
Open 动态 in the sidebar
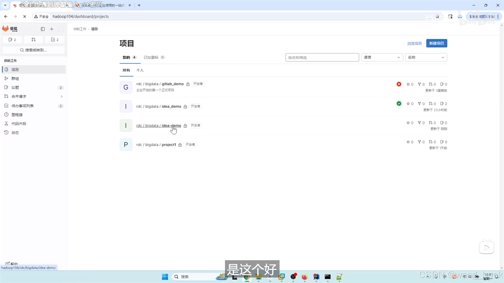coord(34,132)
